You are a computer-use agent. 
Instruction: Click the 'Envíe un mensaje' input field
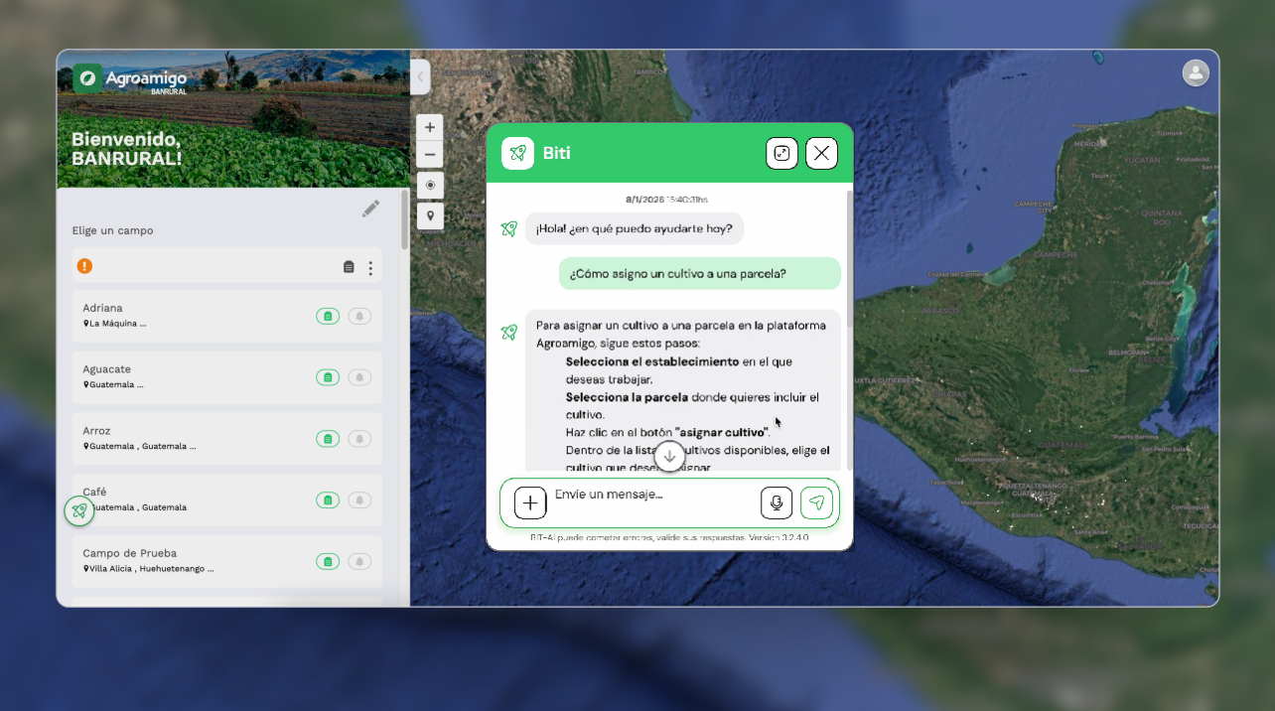[x=650, y=496]
